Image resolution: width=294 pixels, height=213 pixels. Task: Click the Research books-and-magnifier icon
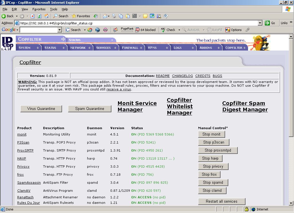click(159, 16)
